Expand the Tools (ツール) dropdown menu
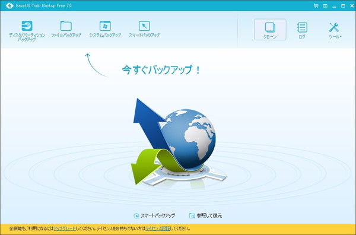Viewport: 356px width, 235px height. click(x=335, y=30)
